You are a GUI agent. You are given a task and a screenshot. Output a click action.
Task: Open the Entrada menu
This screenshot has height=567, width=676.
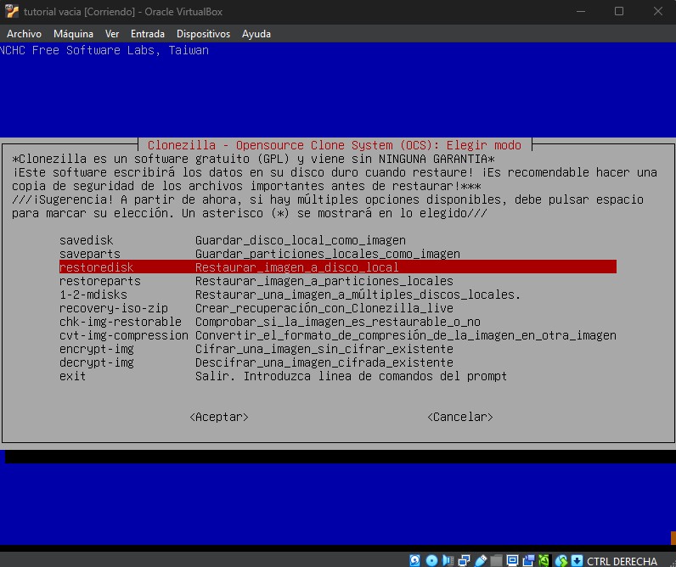point(148,34)
